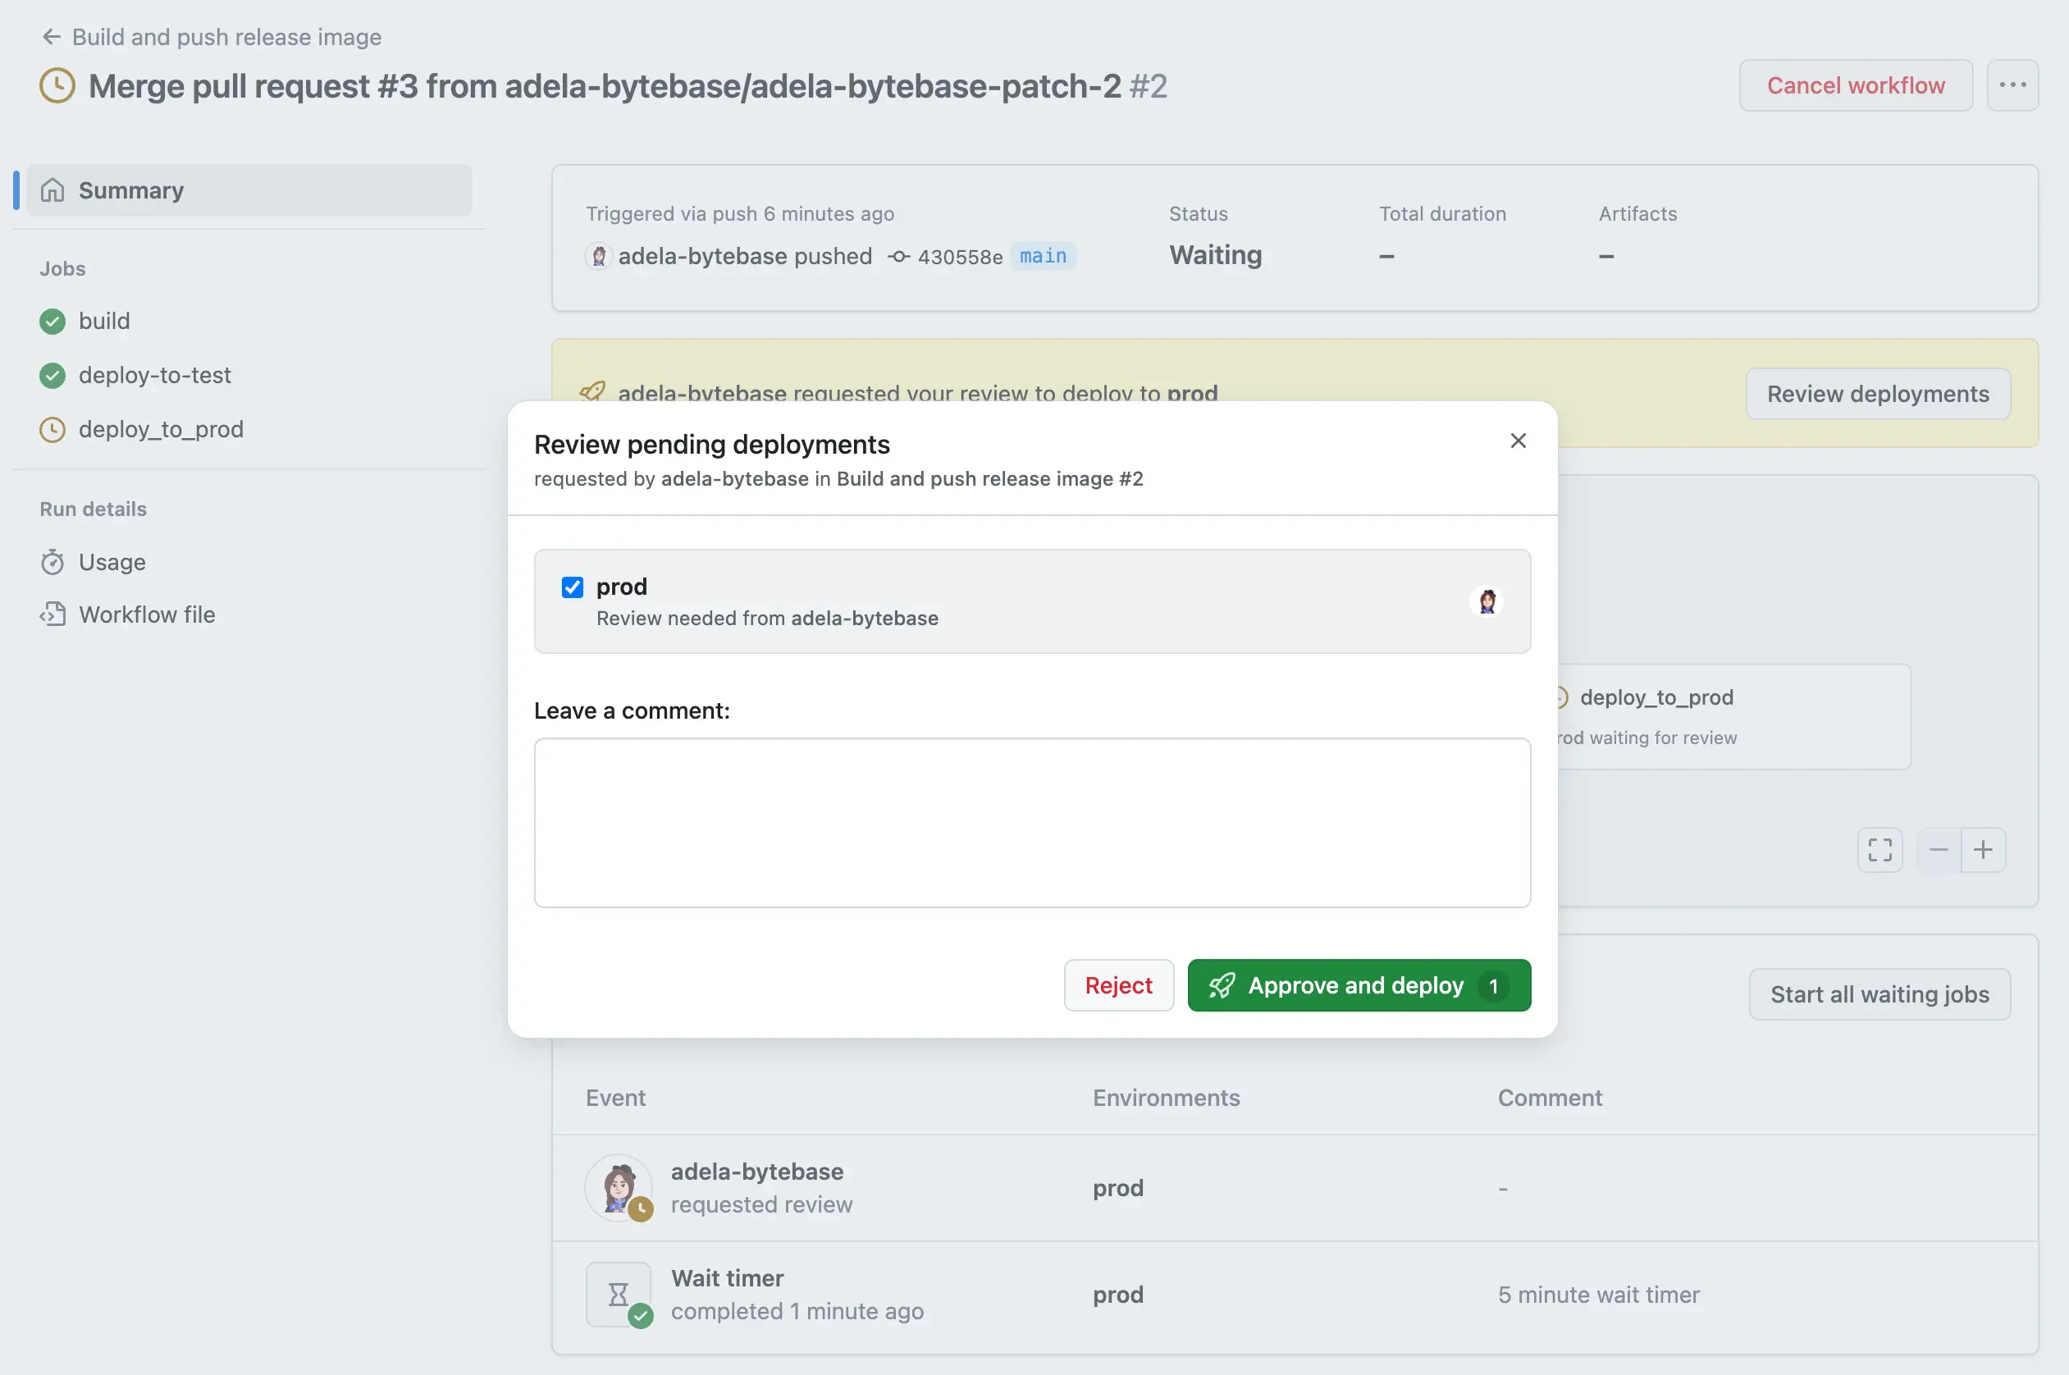Click the main branch label
The image size is (2069, 1375).
pyautogui.click(x=1043, y=256)
